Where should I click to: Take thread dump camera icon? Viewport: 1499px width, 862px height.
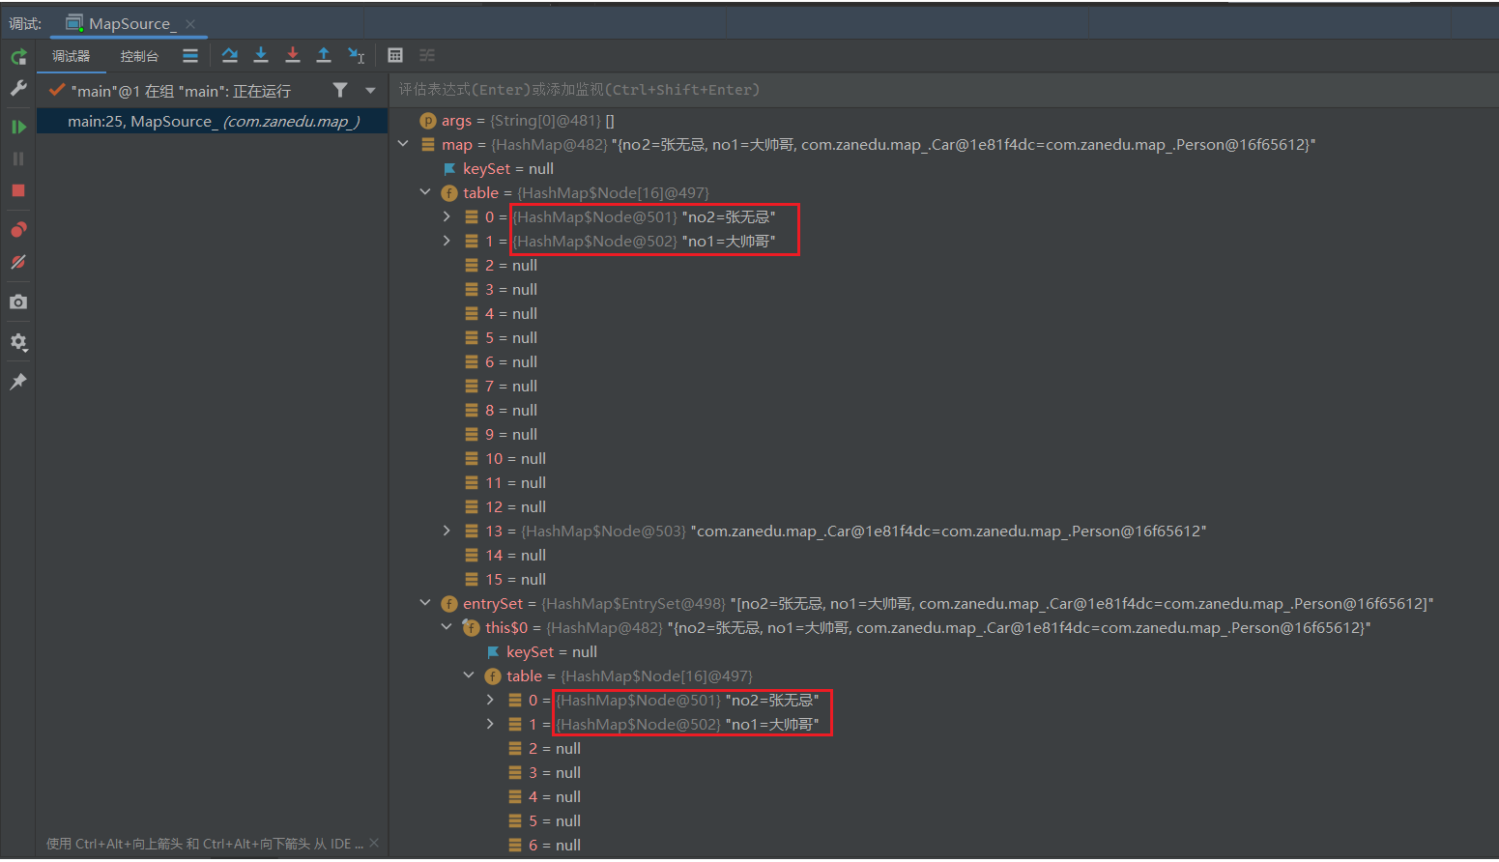coord(18,302)
